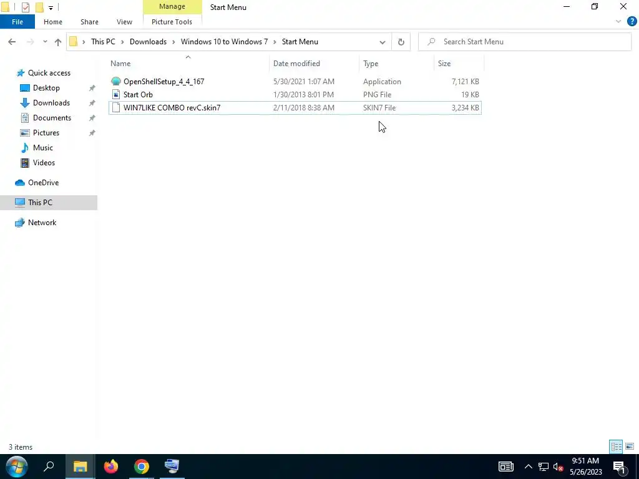This screenshot has width=639, height=479.
Task: Open taskbar Search magnifier
Action: [49, 467]
